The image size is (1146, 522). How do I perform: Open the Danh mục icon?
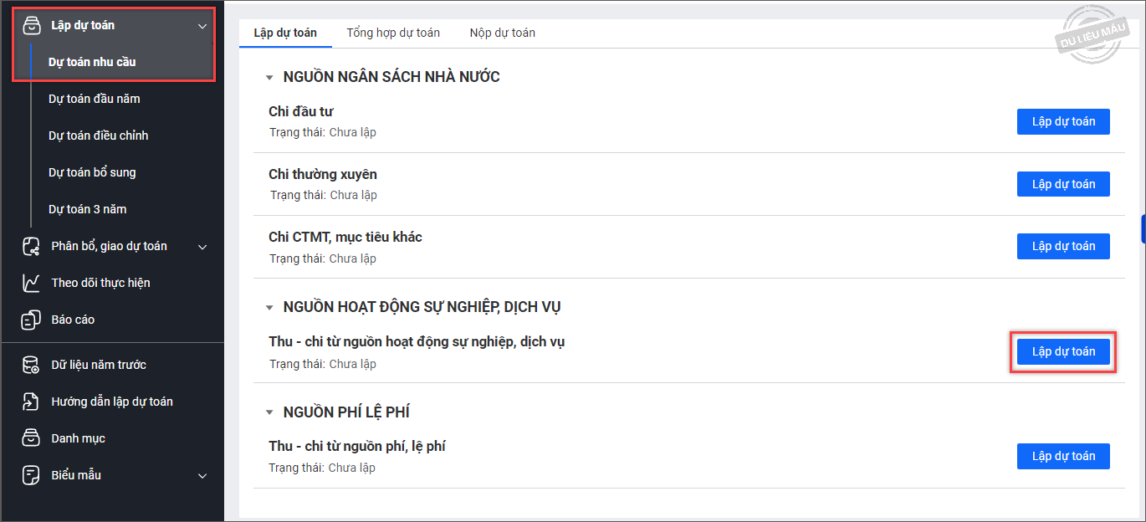click(31, 438)
